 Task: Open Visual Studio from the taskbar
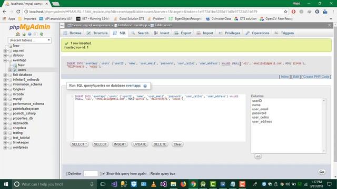pos(163,184)
